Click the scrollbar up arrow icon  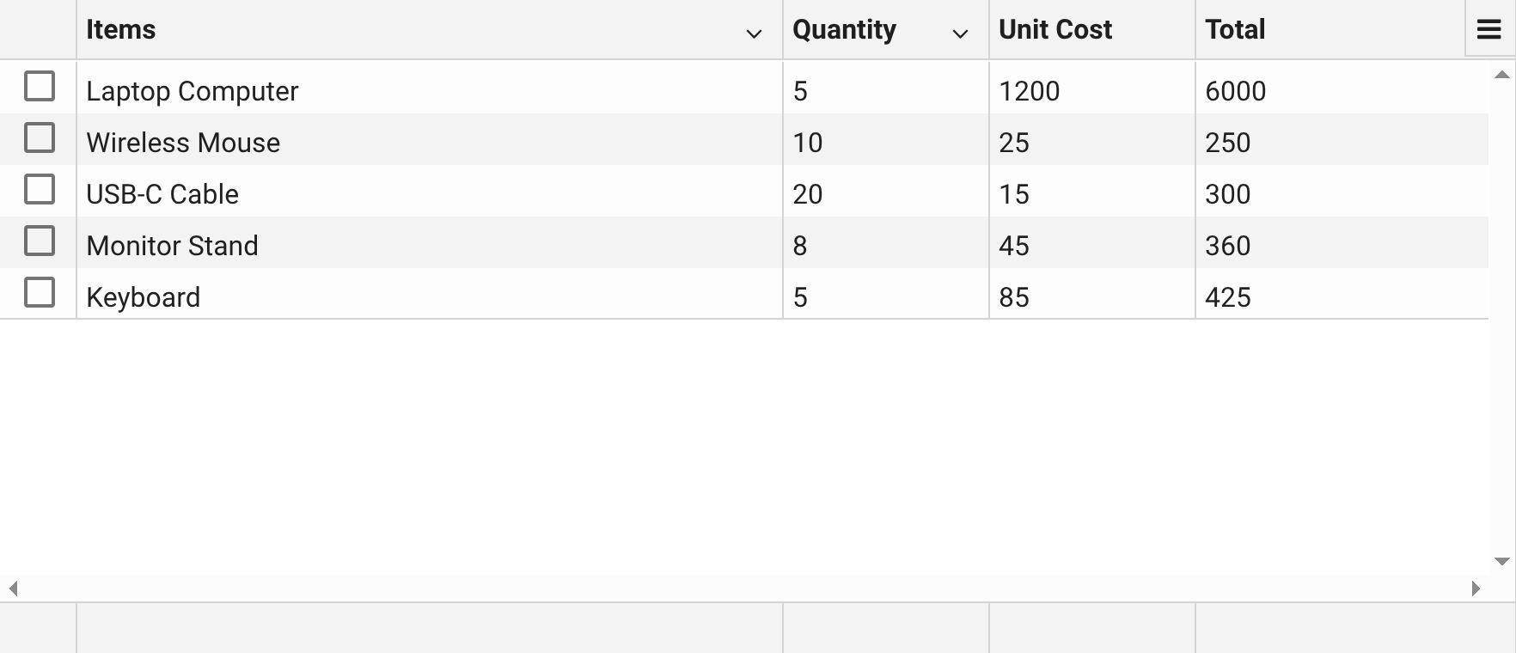1501,76
